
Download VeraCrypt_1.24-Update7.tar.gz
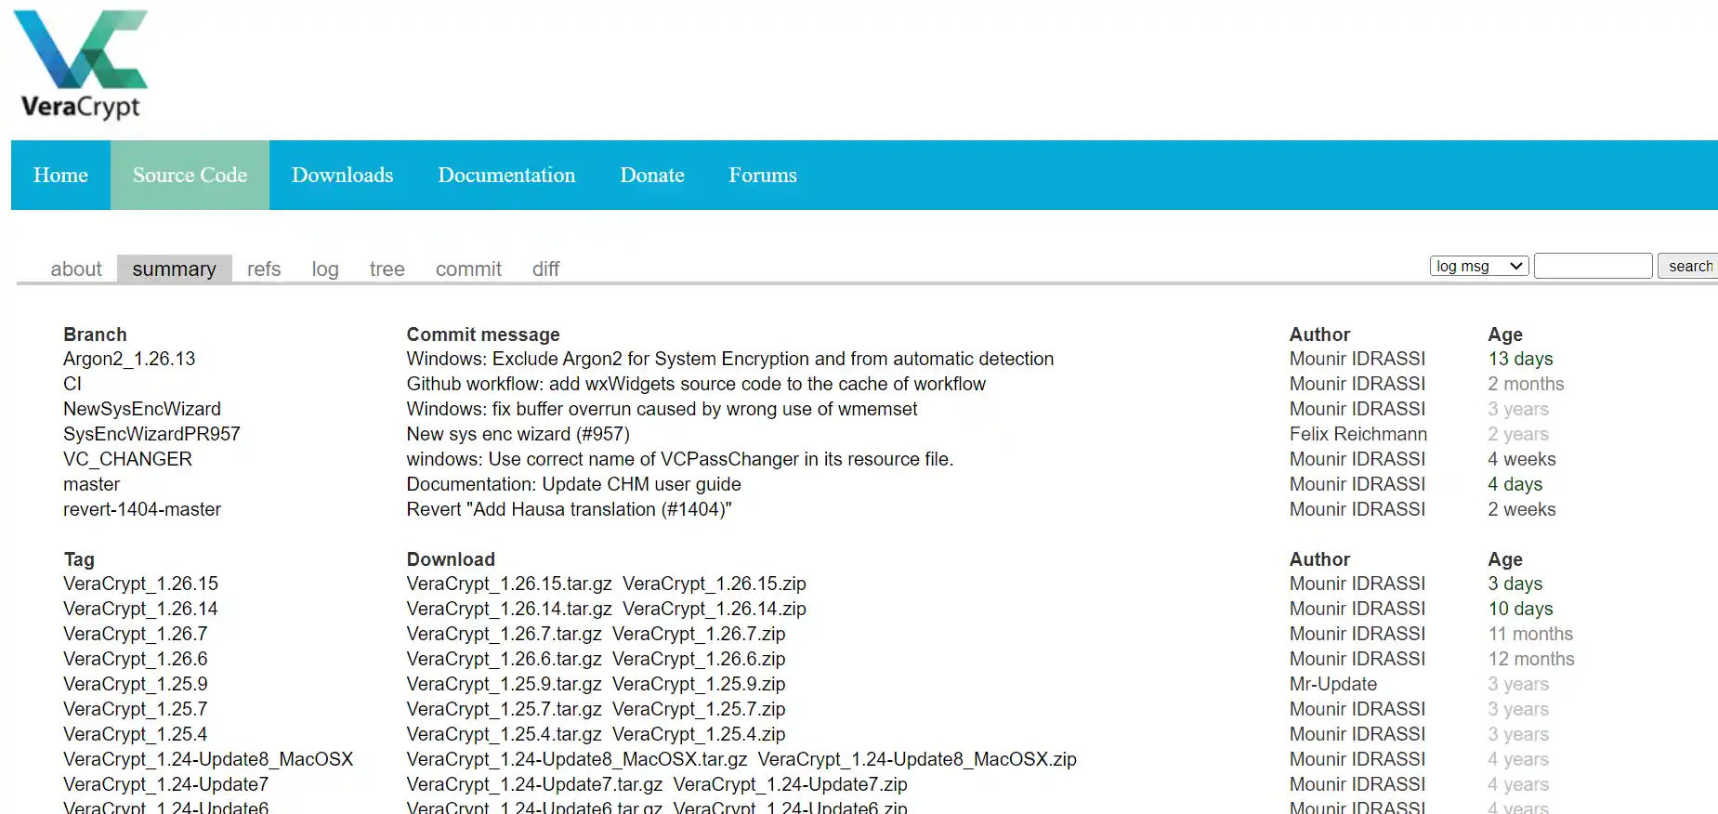(x=534, y=784)
